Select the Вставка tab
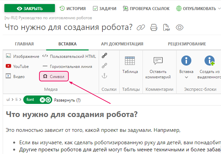The width and height of the screenshot is (221, 154). [x=67, y=44]
